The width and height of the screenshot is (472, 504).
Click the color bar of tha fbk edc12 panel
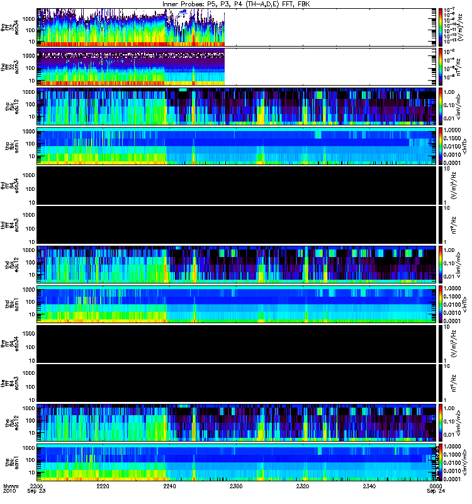pos(441,106)
